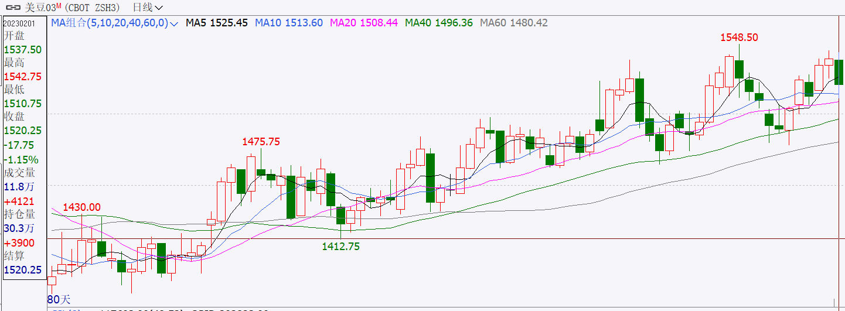This screenshot has width=845, height=311.
Task: Expand the MA组合(5,10,20,40,60,0) indicator dropdown
Action: coord(115,23)
